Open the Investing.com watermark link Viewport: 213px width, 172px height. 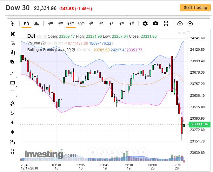[50, 155]
